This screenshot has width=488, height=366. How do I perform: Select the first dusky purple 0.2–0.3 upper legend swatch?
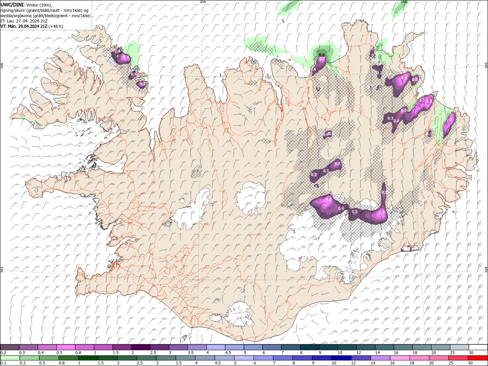click(x=10, y=347)
